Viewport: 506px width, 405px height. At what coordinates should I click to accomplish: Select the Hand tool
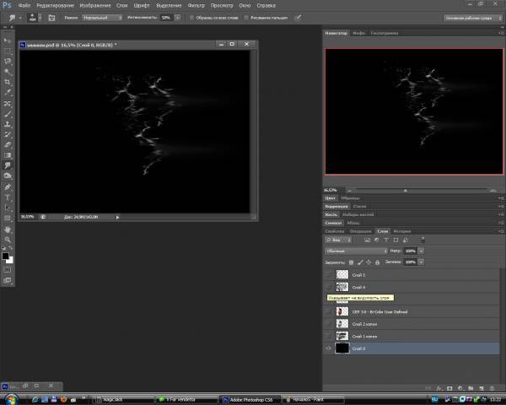8,228
